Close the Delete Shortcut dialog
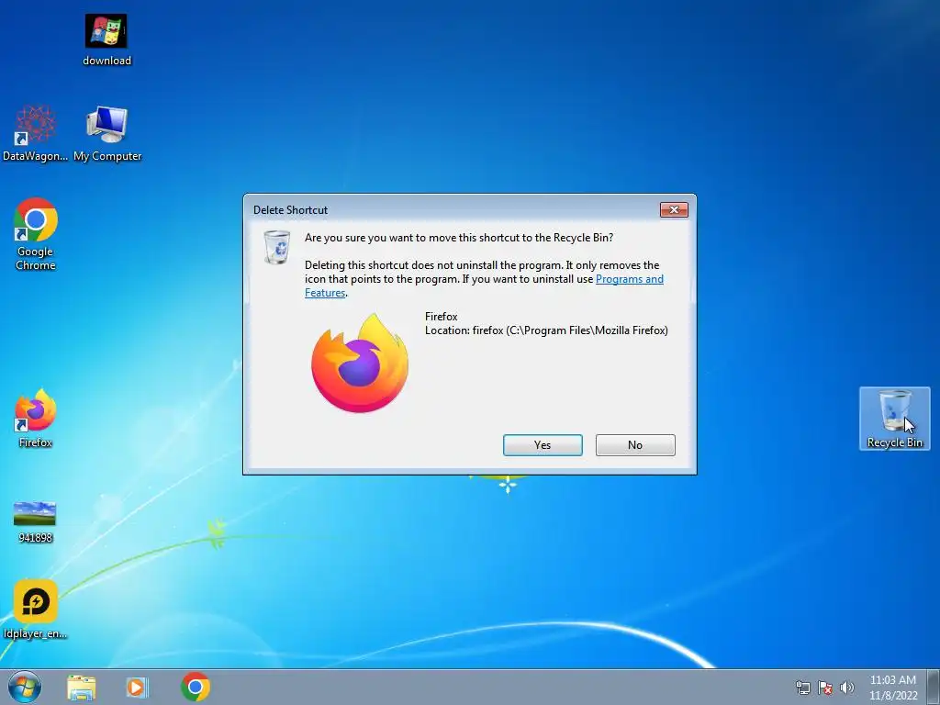940x705 pixels. coord(674,210)
